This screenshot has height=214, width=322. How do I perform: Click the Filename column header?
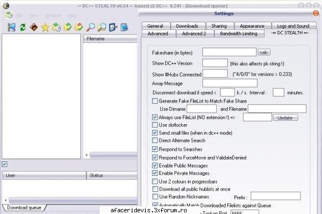tap(110, 39)
